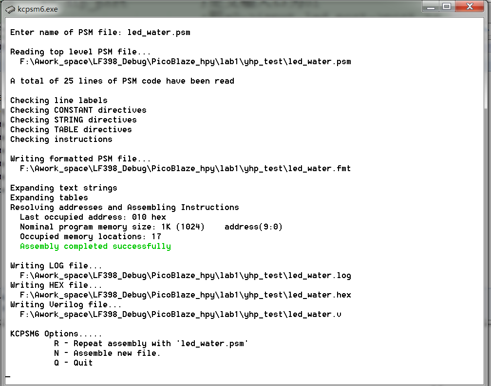Click the 'Writing formatted PSM file...' line

80,159
